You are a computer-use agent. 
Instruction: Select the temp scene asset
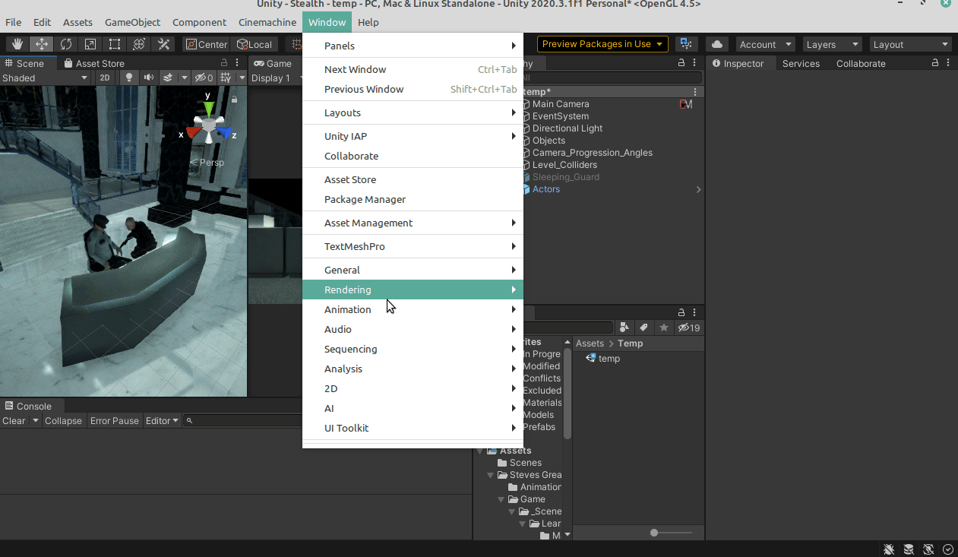point(603,359)
